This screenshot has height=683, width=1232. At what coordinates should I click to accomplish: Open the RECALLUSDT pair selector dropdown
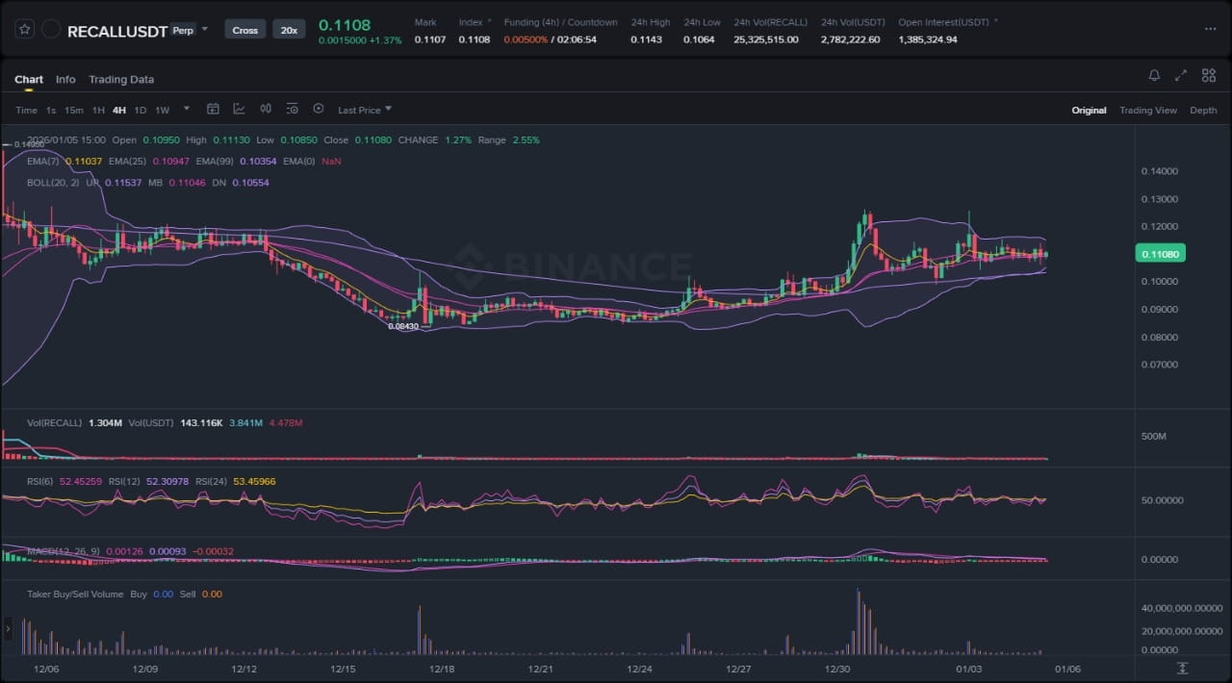(x=204, y=29)
